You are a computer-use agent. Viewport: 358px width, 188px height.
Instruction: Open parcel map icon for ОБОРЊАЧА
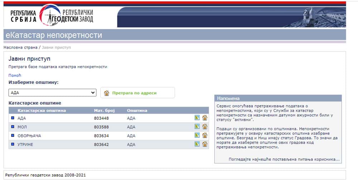(197, 136)
